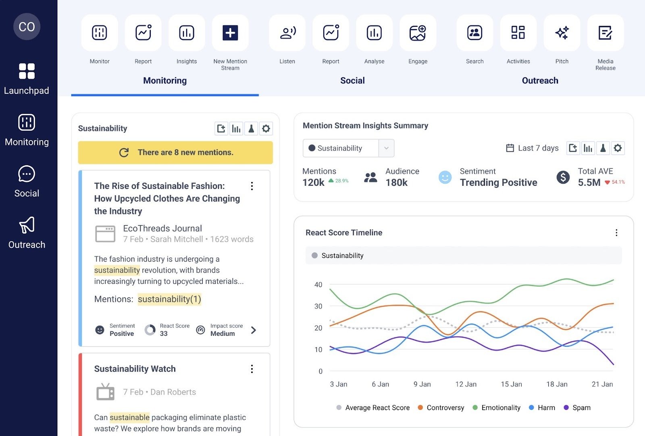Image resolution: width=645 pixels, height=436 pixels.
Task: Open the Last 7 days date selector
Action: [x=532, y=148]
